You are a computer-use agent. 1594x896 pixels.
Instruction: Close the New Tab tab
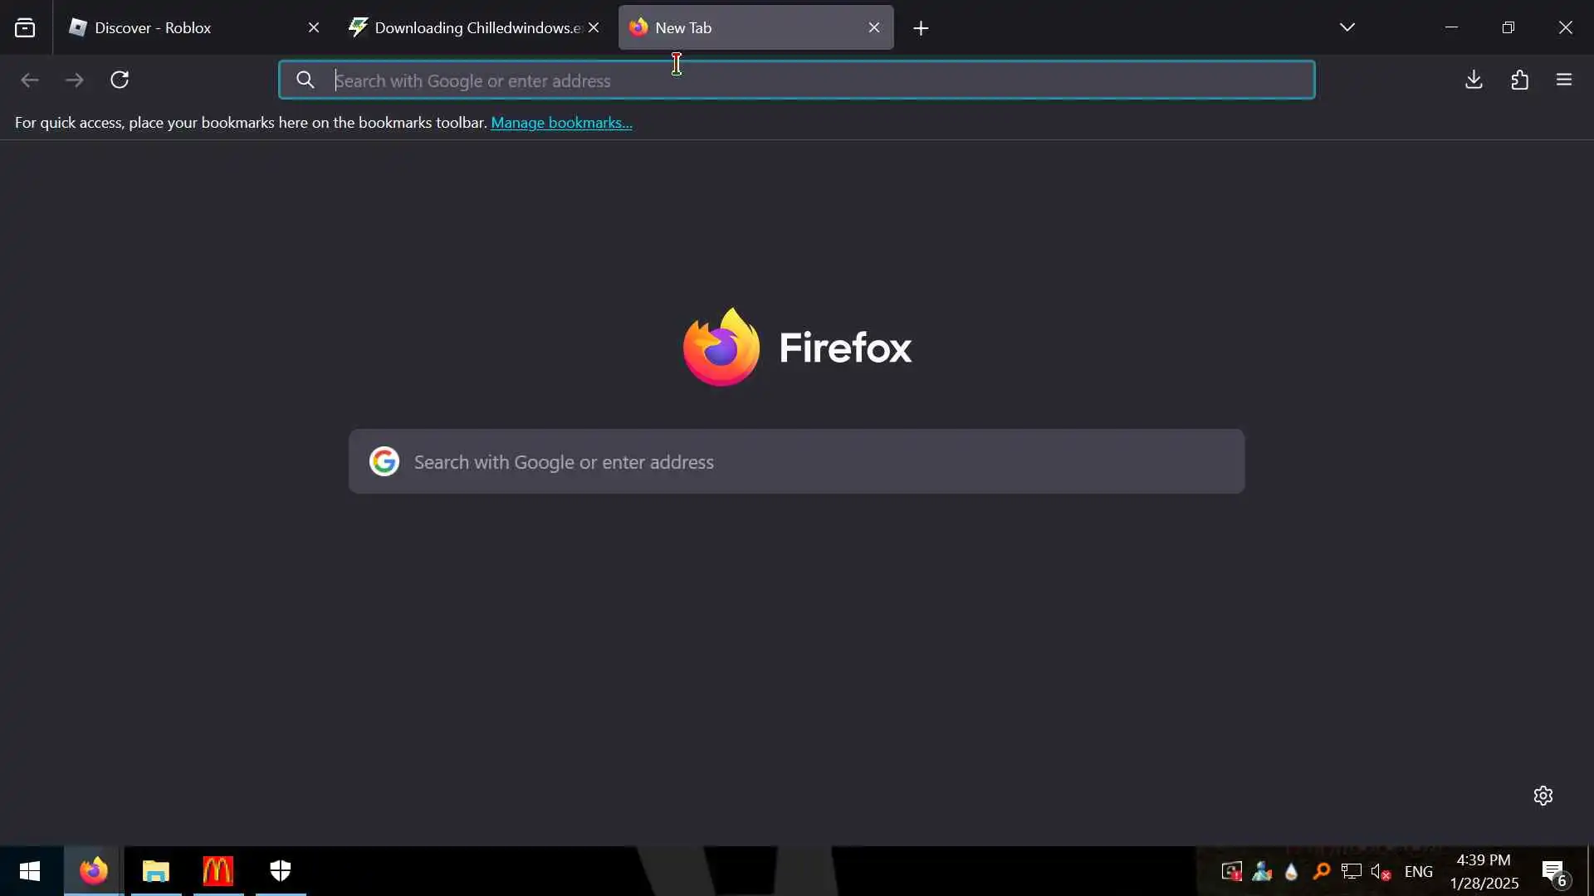point(873,28)
